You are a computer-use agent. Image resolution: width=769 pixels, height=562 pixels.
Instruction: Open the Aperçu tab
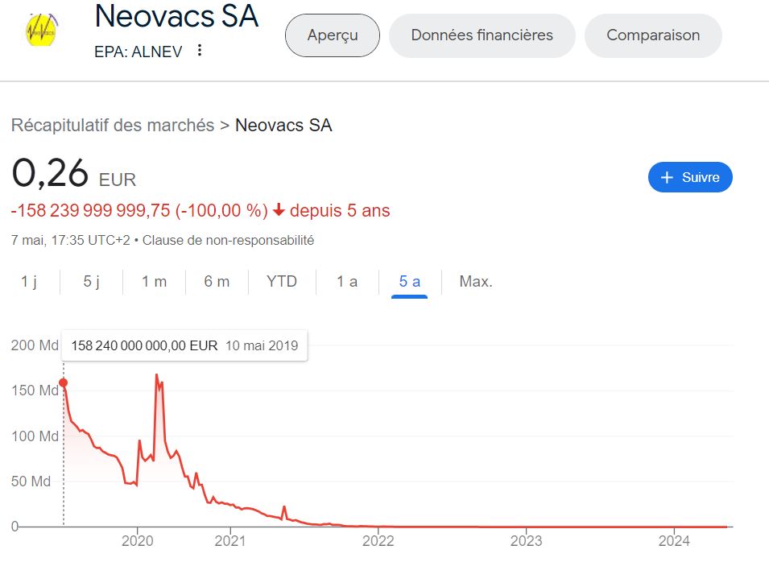[x=333, y=35]
